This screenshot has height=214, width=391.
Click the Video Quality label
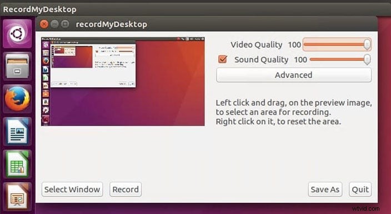tap(257, 45)
